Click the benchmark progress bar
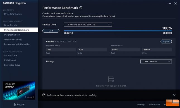 click(x=118, y=31)
